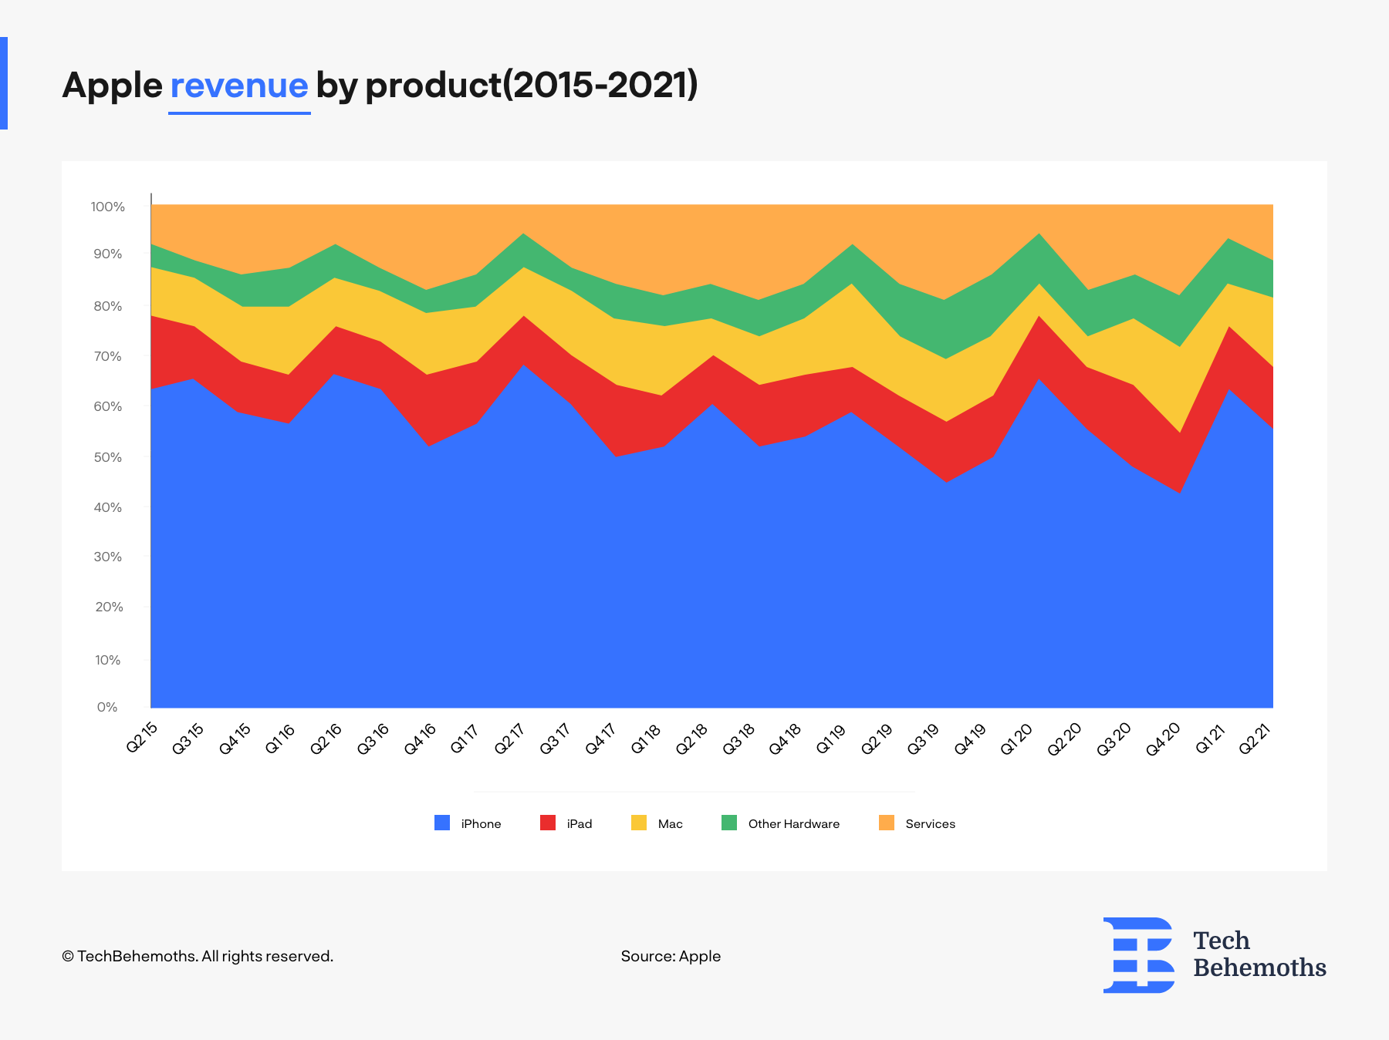Viewport: 1389px width, 1040px height.
Task: Click the 10% y-axis label
Action: (x=108, y=660)
